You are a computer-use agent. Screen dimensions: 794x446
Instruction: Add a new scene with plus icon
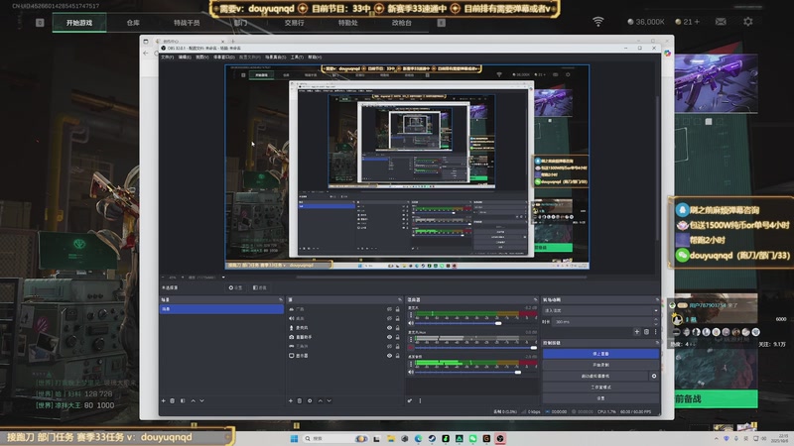(163, 400)
